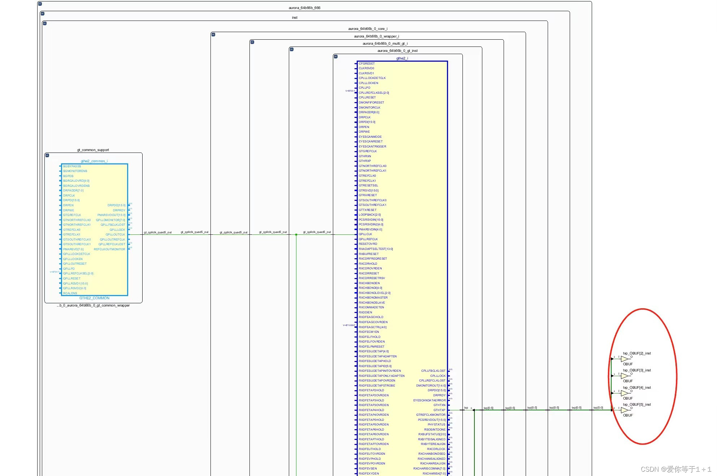
Task: Collapse the aurora_64b66b_0_wrapper_i block
Action: point(213,35)
